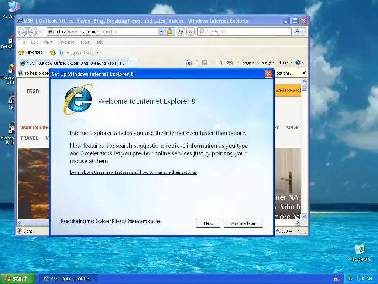Click the horizontal scrollbar left arrow

(x=20, y=222)
